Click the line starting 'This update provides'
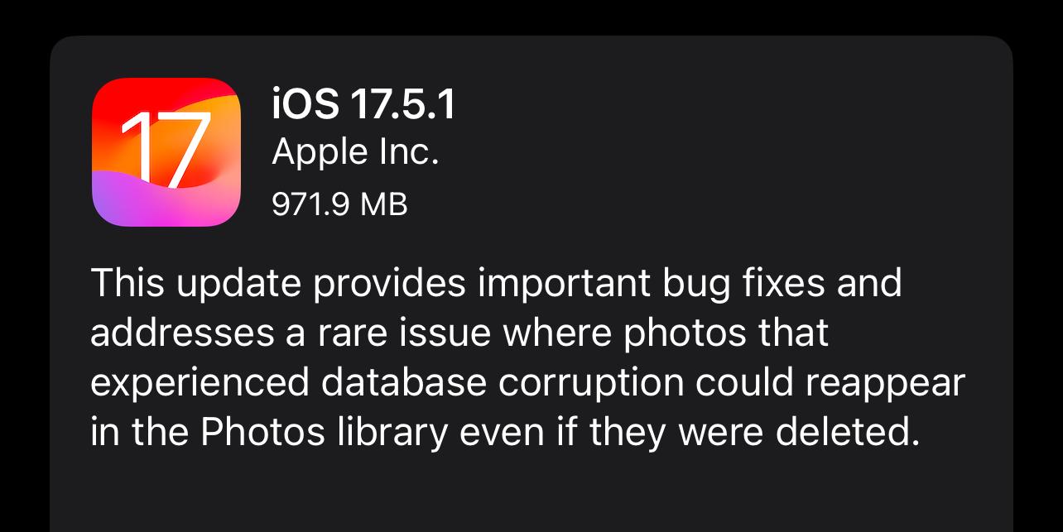Image resolution: width=1063 pixels, height=532 pixels. click(496, 285)
